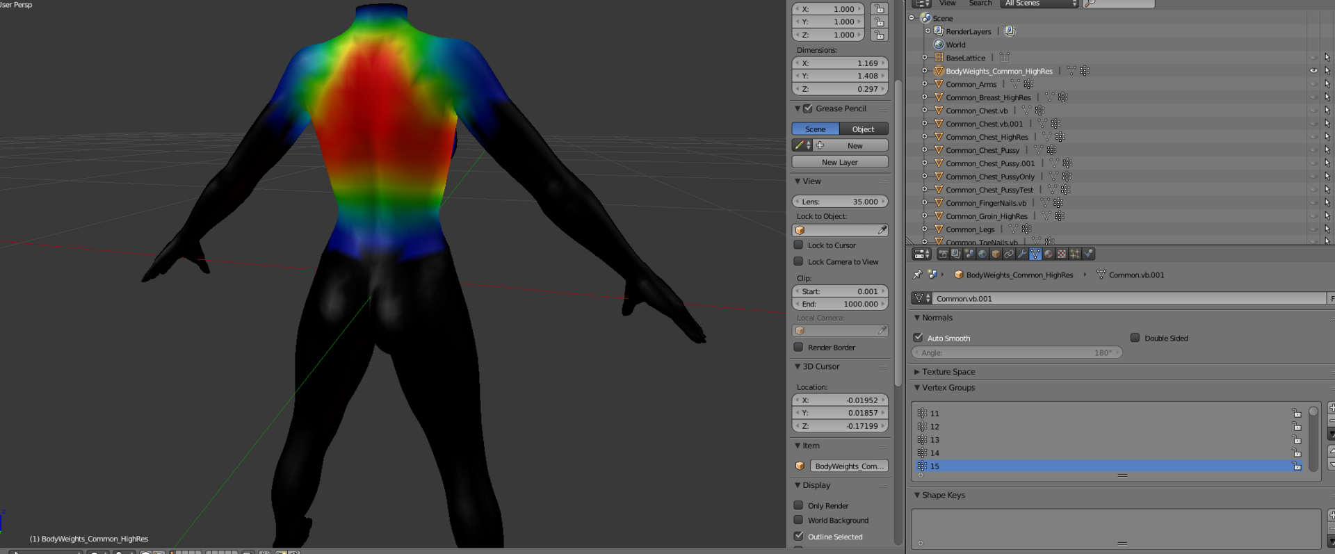The image size is (1335, 554).
Task: Open the Render properties camera tab
Action: [943, 254]
